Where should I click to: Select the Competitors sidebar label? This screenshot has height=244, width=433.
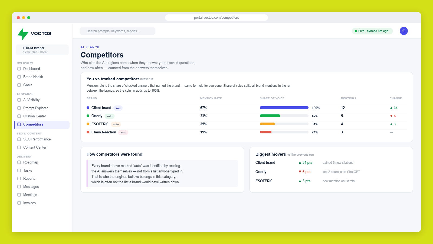coord(33,124)
